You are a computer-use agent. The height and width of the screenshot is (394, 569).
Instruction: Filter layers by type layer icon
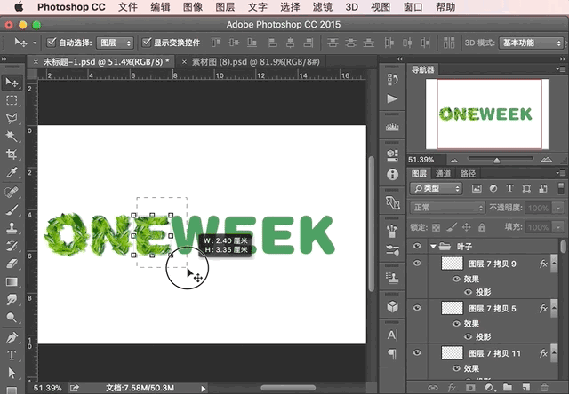pos(509,188)
